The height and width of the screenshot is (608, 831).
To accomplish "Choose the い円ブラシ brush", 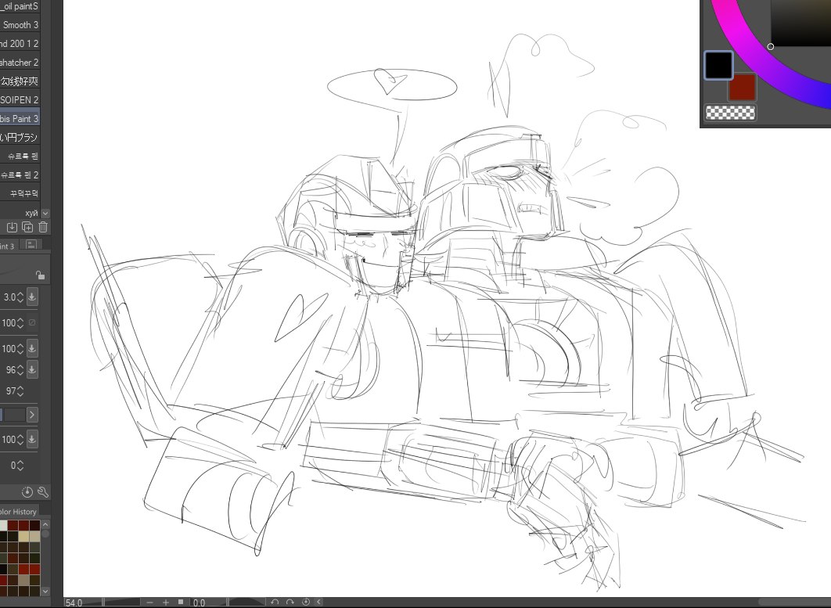I will pos(20,137).
